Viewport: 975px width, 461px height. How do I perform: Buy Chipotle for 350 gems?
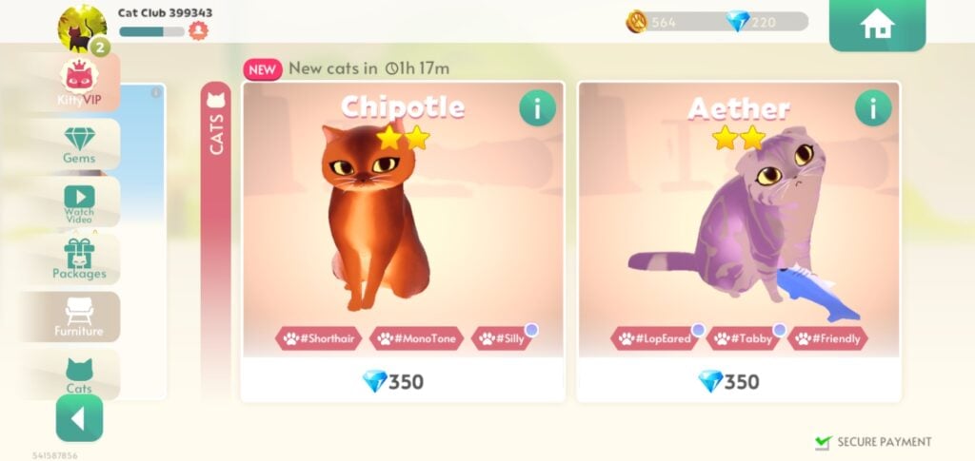403,380
